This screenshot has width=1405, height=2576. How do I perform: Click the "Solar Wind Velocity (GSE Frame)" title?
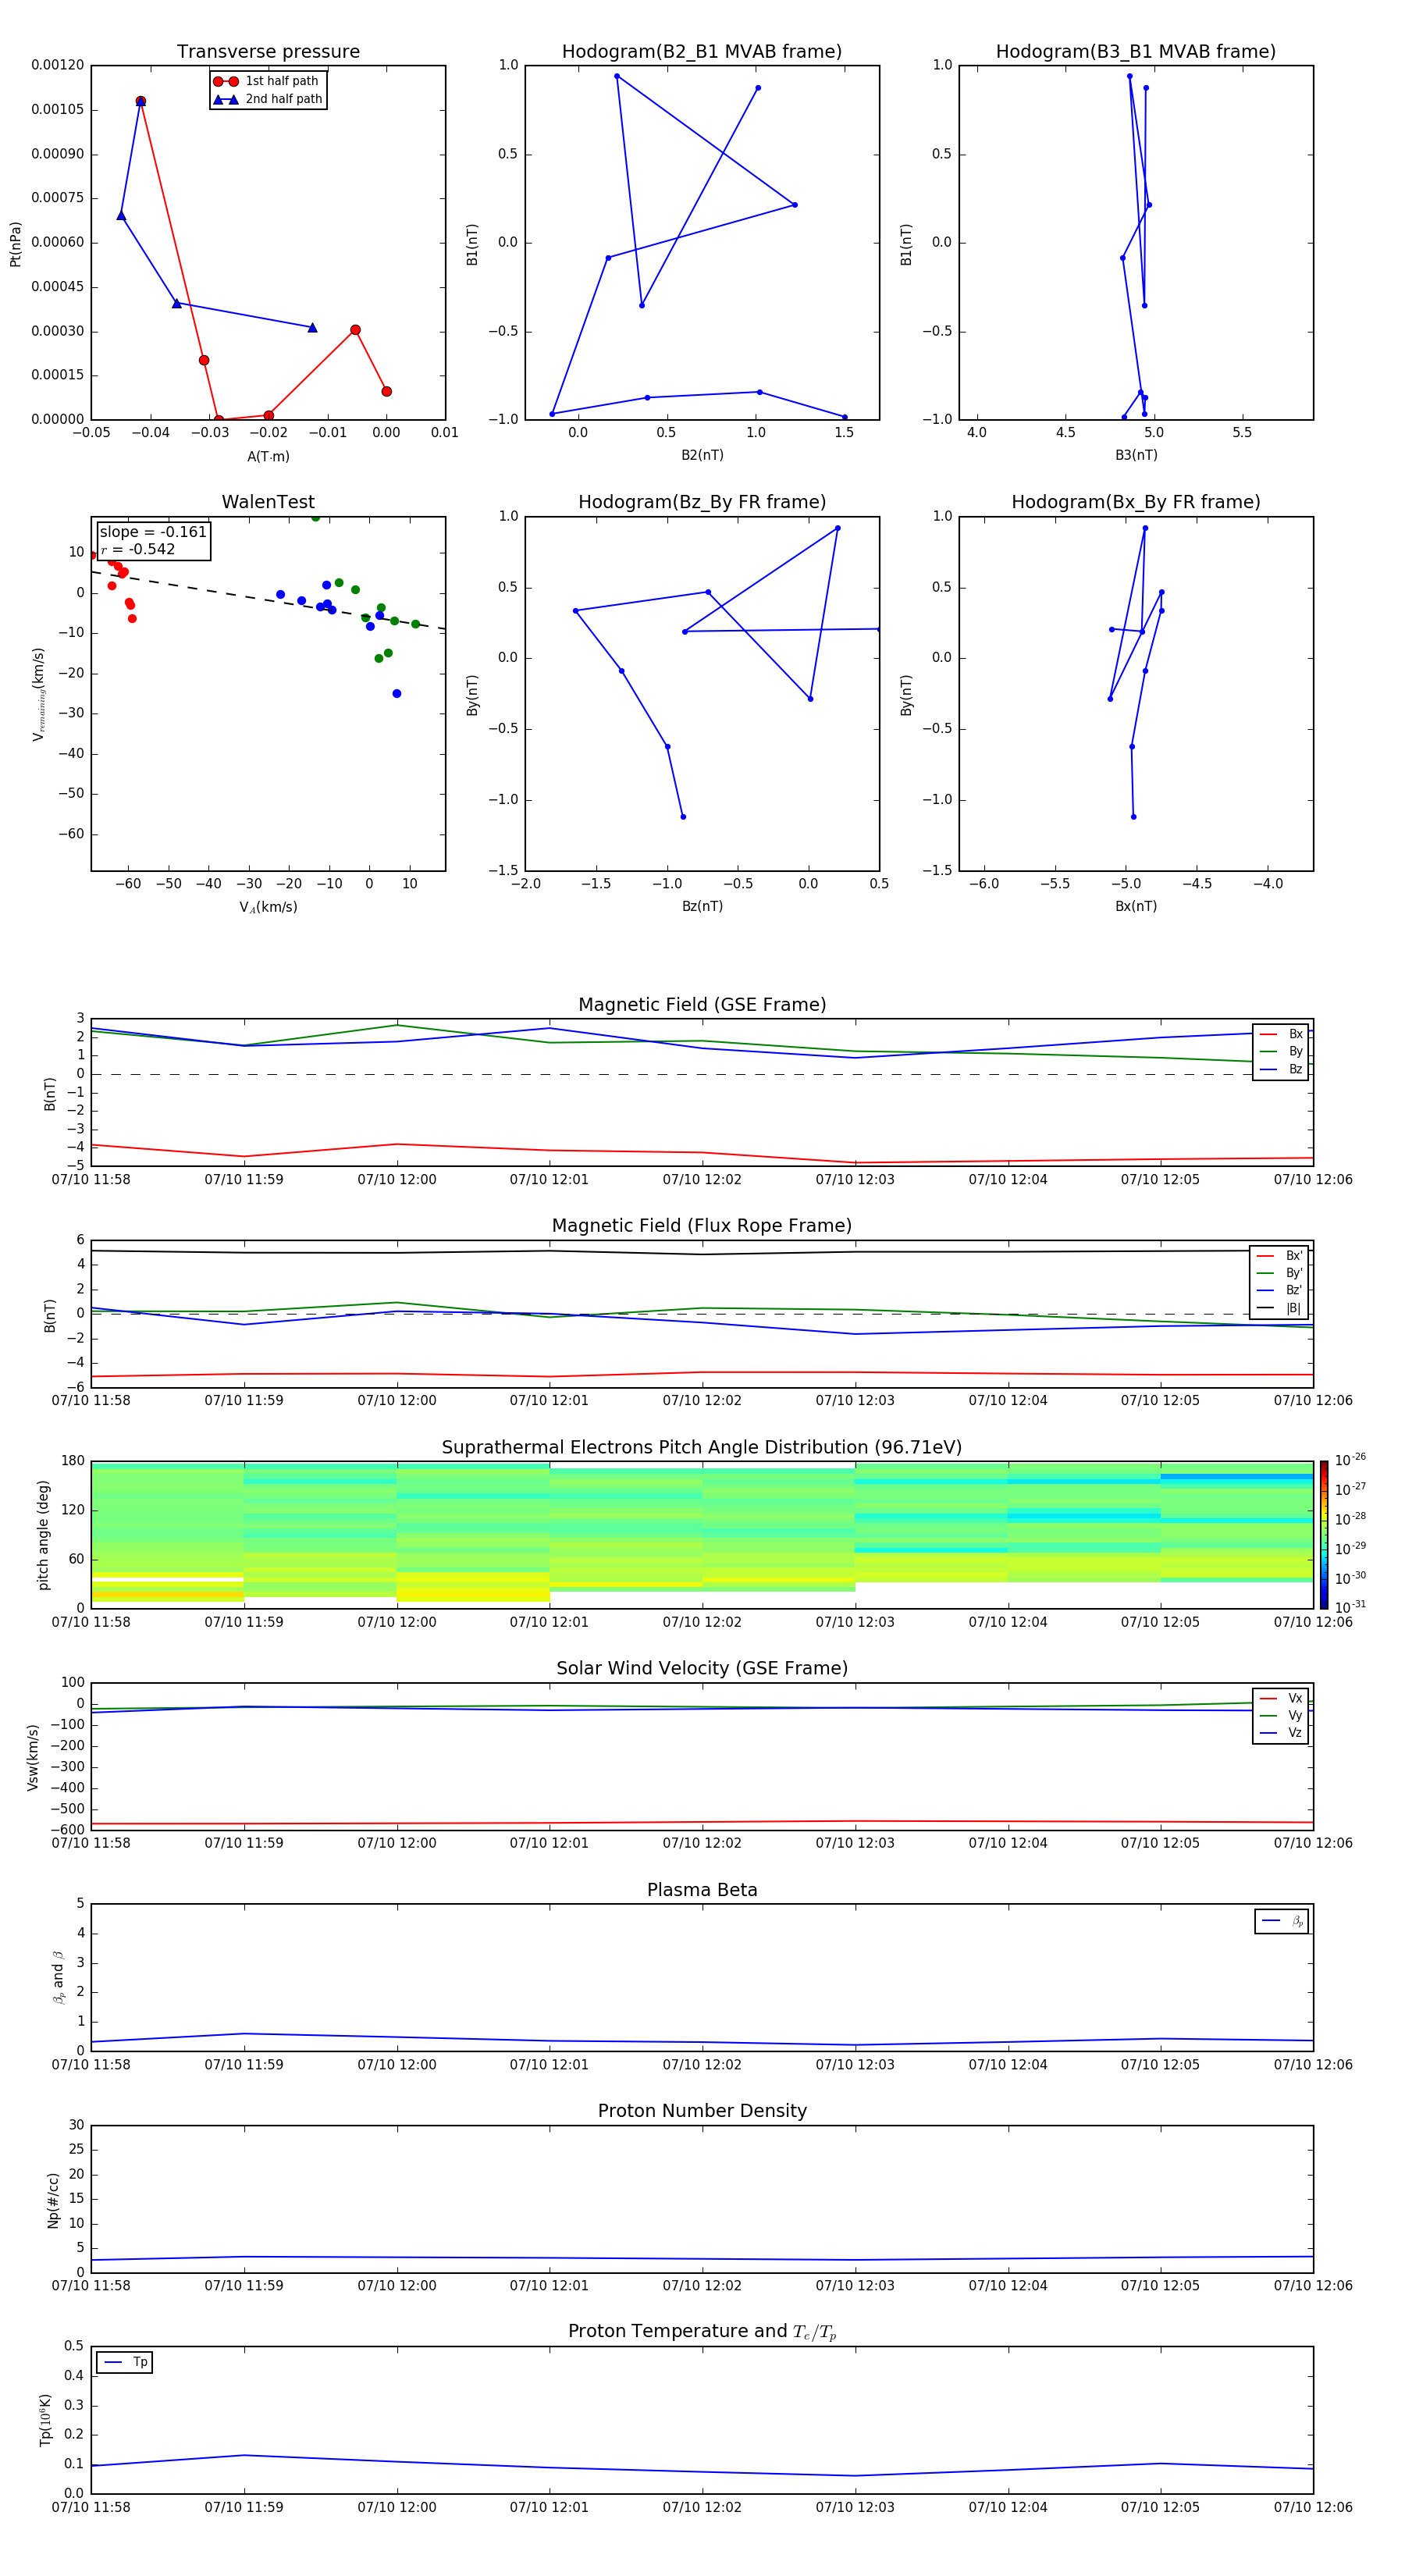(x=702, y=1668)
